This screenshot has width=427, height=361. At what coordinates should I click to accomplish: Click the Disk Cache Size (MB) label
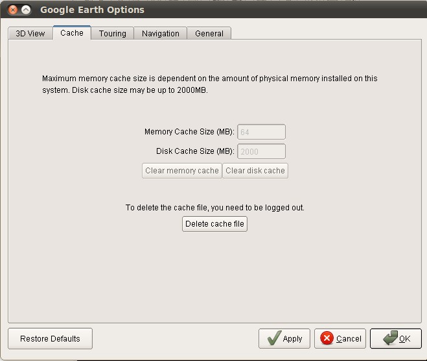click(195, 151)
